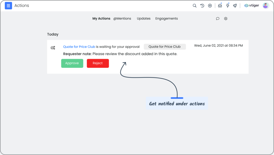274x155 pixels.
Task: Open the actions settings gear
Action: pyautogui.click(x=226, y=18)
